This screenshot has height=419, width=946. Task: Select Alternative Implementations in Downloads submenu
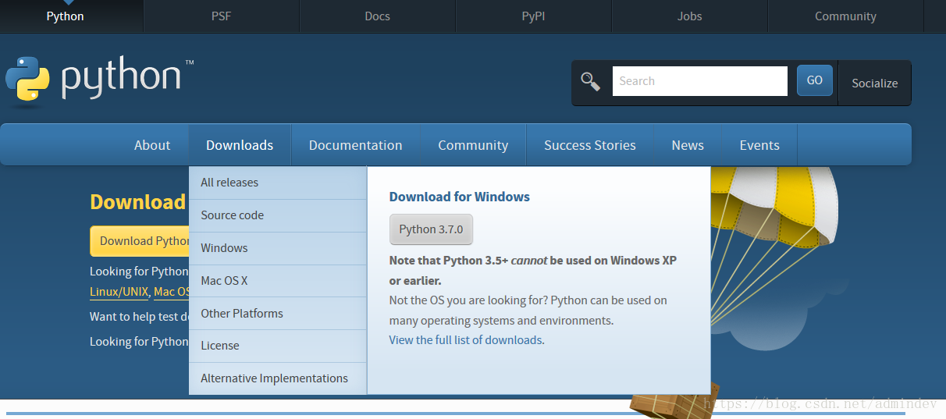pos(278,378)
